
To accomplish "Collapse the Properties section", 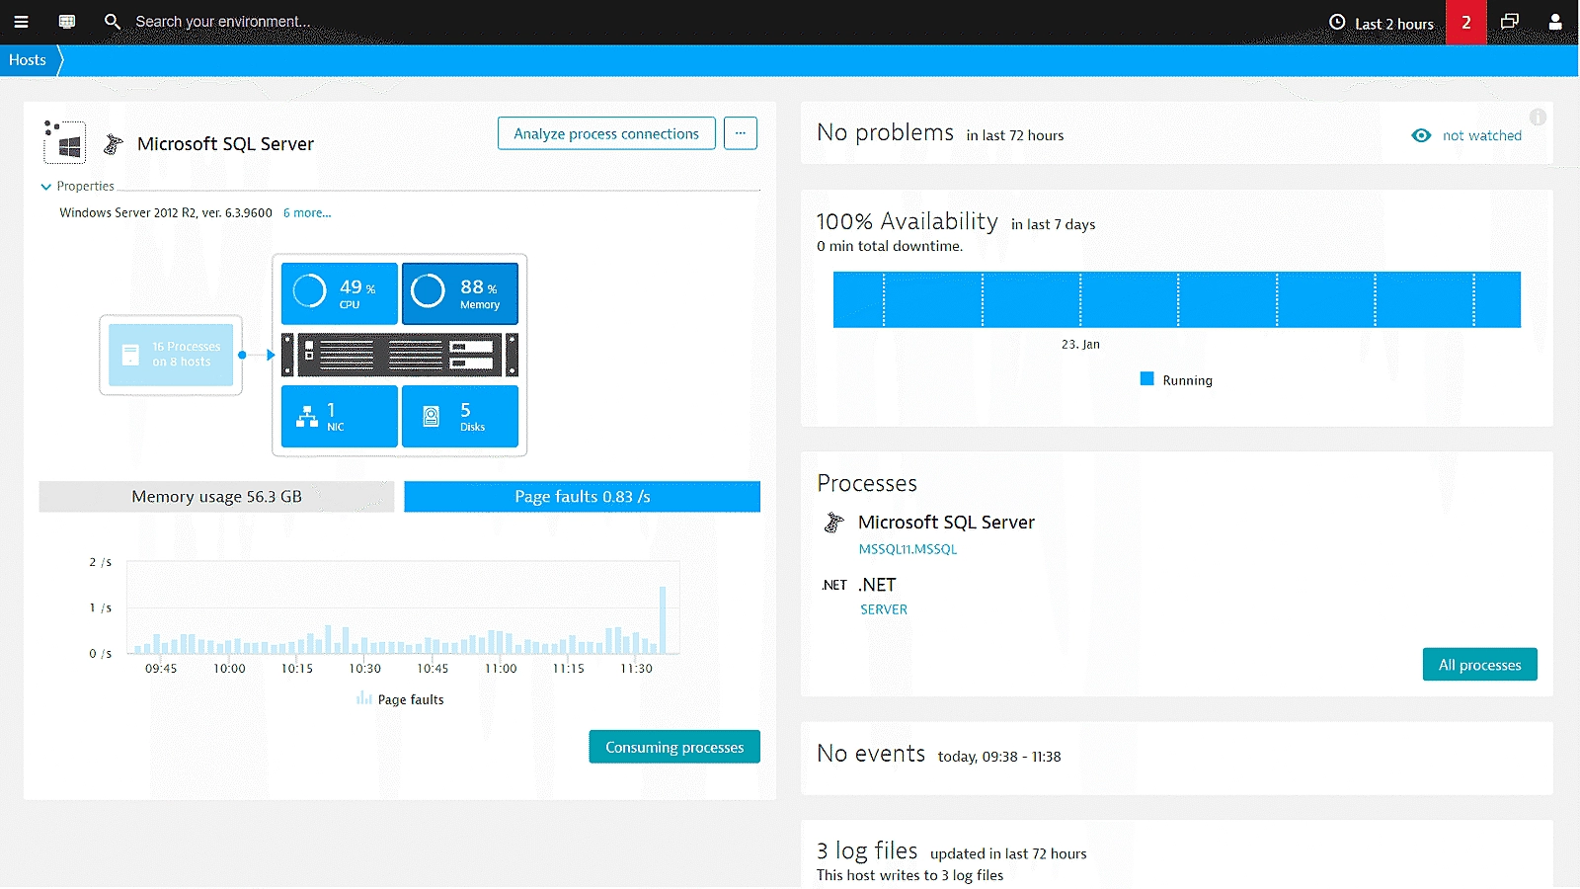I will [x=78, y=187].
